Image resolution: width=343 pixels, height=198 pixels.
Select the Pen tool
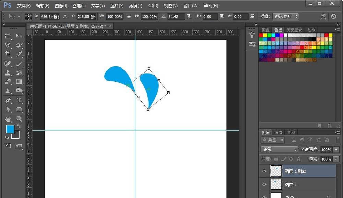pyautogui.click(x=8, y=100)
